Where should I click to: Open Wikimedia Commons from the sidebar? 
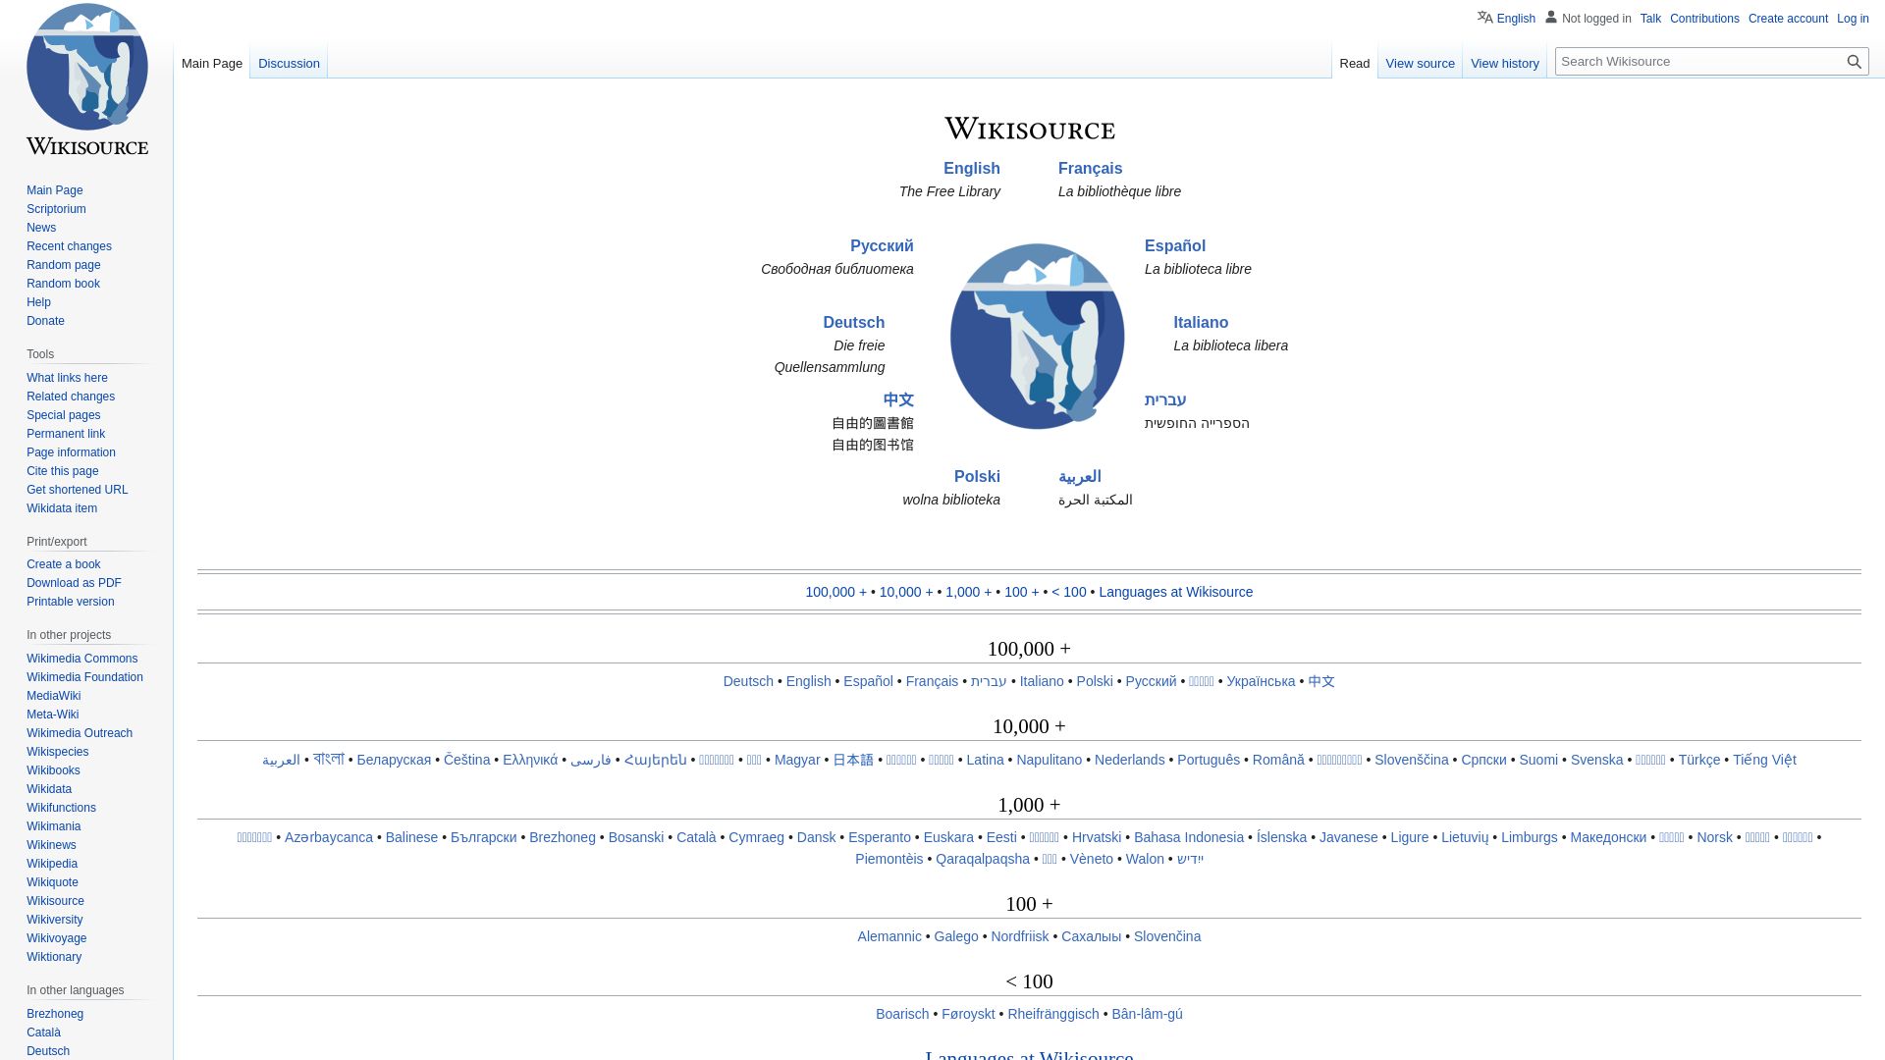(81, 659)
